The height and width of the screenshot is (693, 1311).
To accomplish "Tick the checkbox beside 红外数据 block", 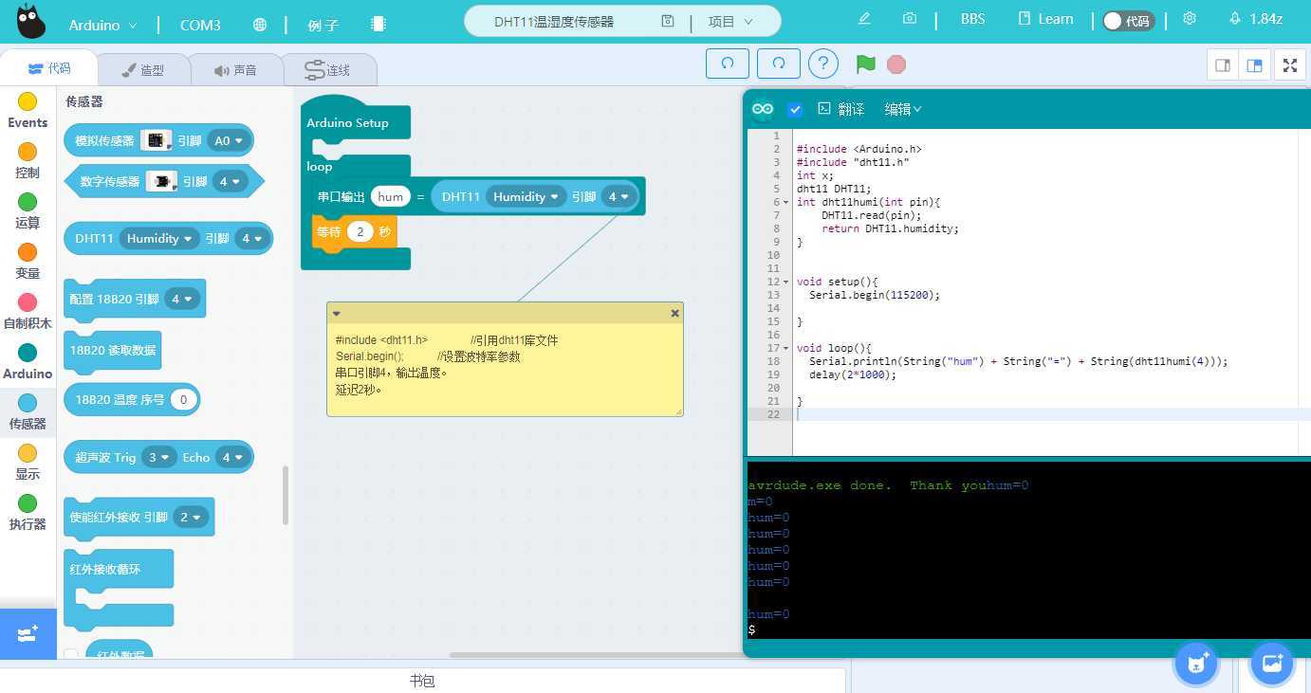I will point(71,654).
